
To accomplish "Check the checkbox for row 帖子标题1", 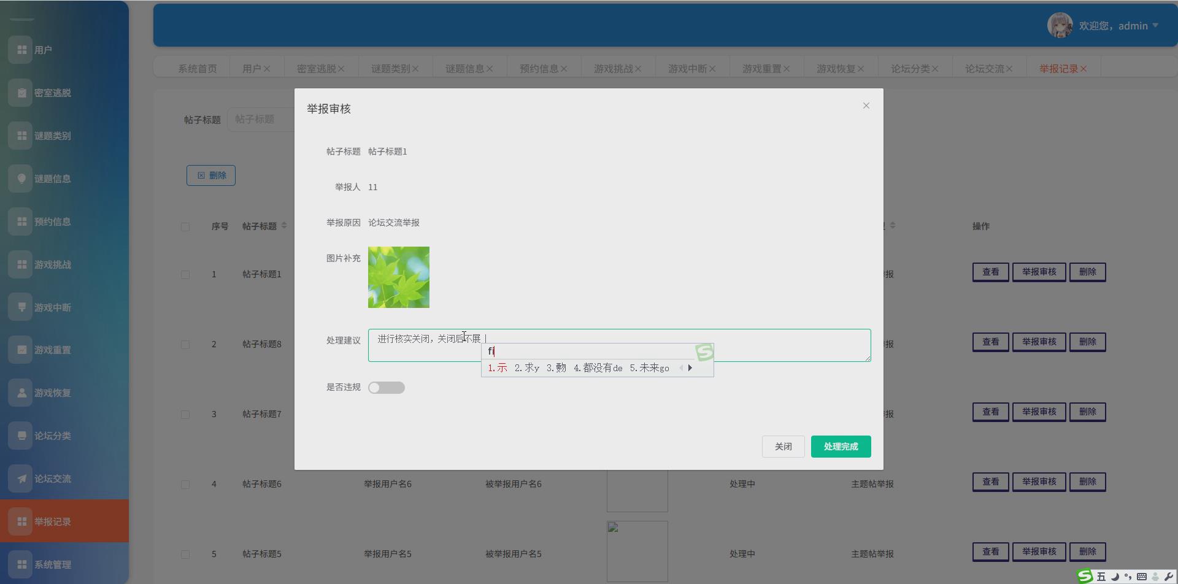I will tap(185, 274).
